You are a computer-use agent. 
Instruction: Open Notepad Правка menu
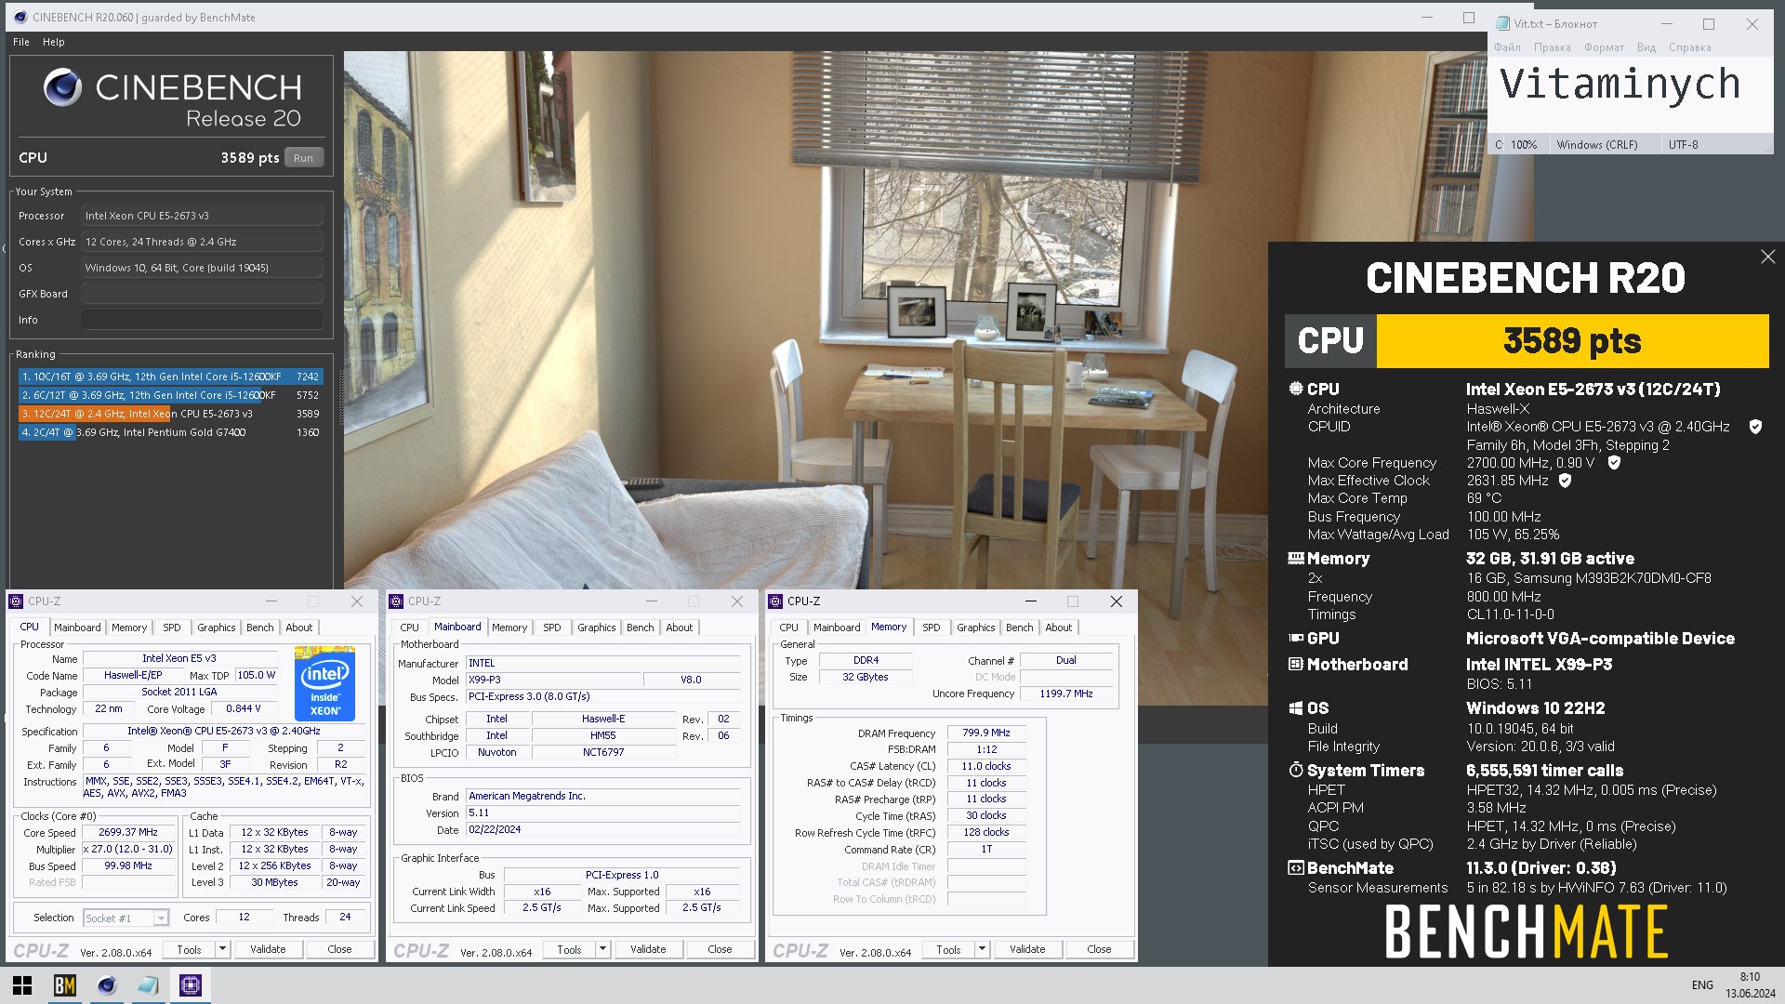1552,47
